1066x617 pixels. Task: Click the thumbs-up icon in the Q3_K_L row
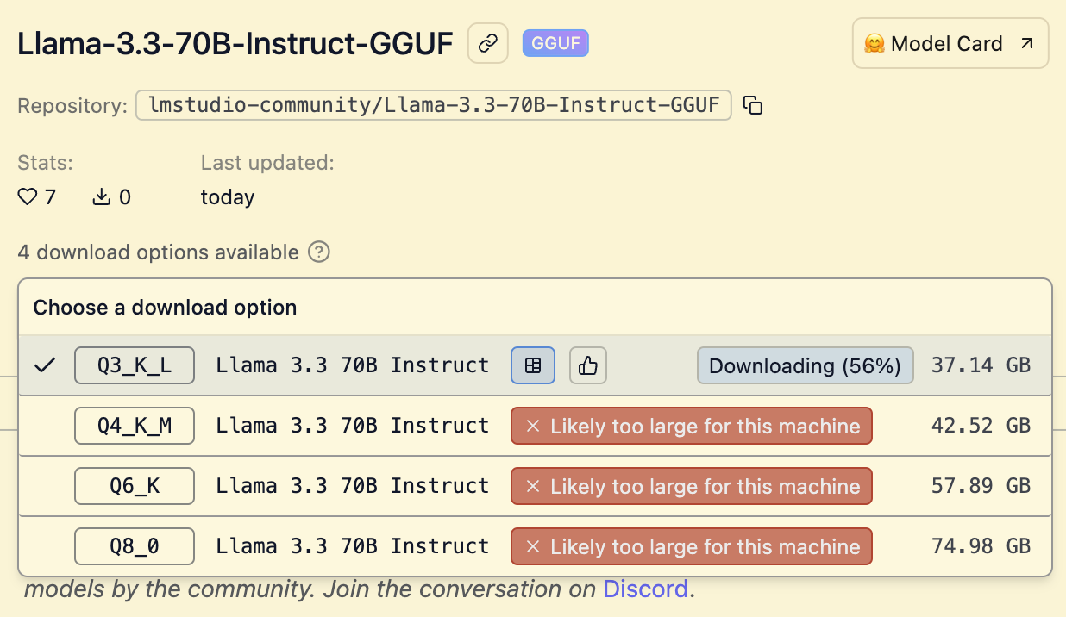pos(588,365)
